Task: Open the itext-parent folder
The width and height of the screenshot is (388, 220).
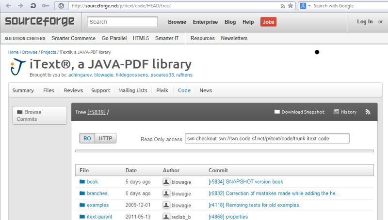Action: (x=99, y=217)
